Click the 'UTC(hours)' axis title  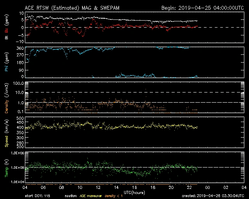point(134,192)
